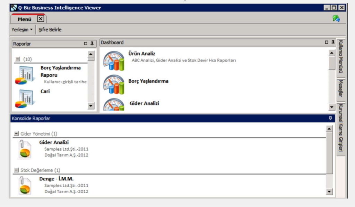Open the Yerleşim dropdown menu

22,30
